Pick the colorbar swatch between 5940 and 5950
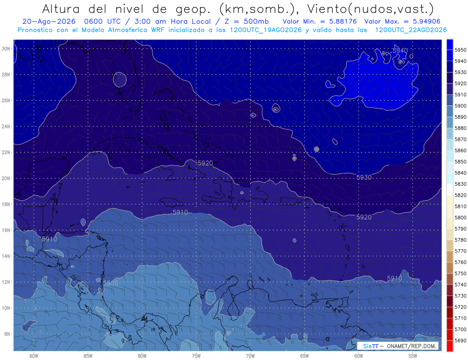Screen dimensions: 468x361 pyautogui.click(x=450, y=56)
